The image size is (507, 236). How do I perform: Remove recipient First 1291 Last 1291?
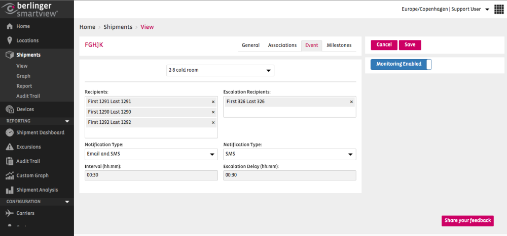[x=213, y=102]
